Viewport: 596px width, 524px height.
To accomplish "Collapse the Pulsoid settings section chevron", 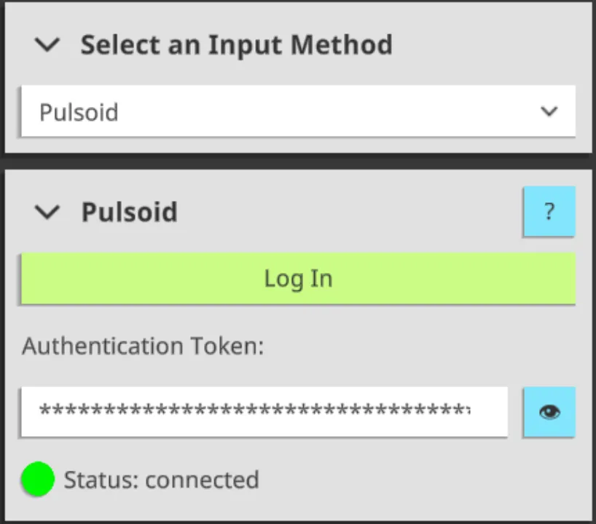I will click(x=47, y=212).
